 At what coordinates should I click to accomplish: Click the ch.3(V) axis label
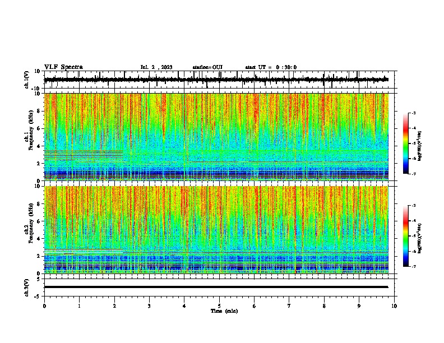27,288
